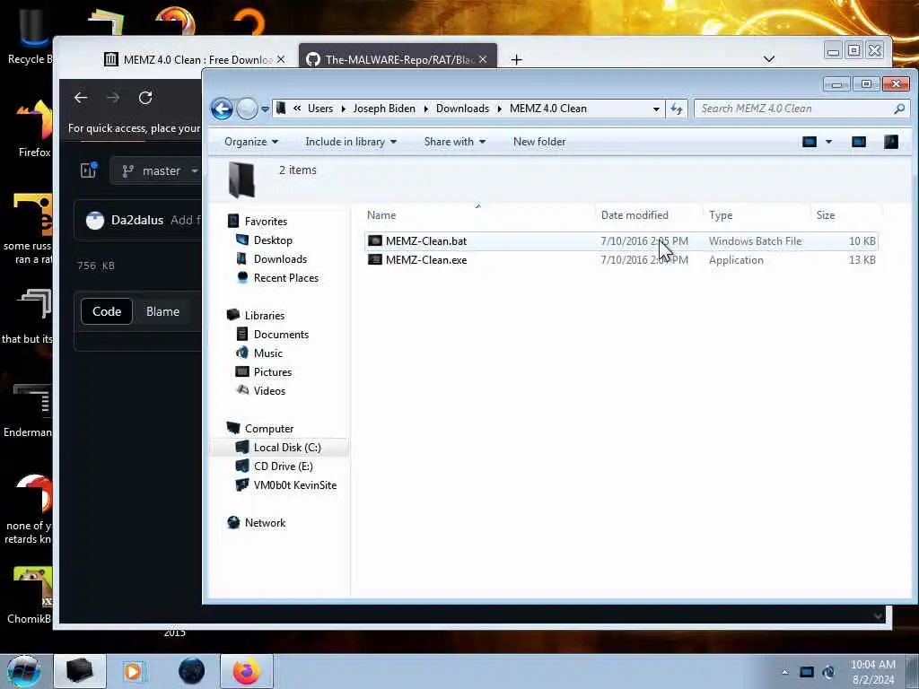The height and width of the screenshot is (689, 919).
Task: Open the master branch dropdown on GitHub
Action: pos(156,171)
